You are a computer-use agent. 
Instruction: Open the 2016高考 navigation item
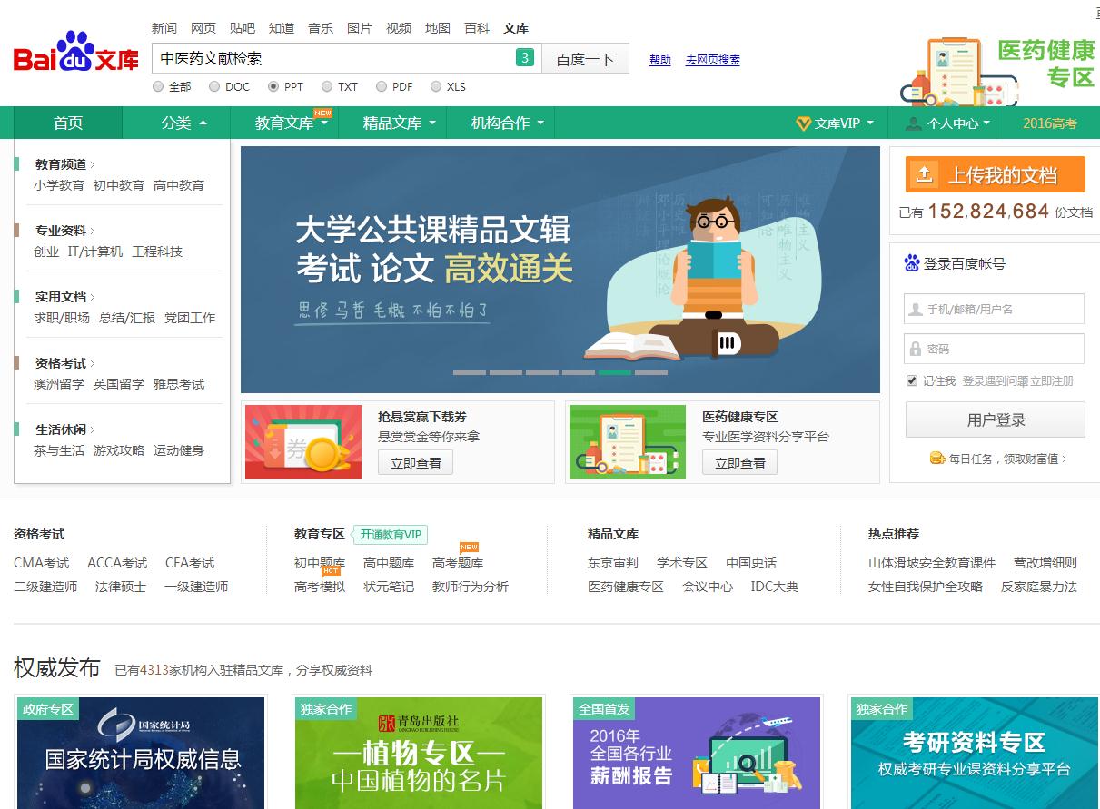(x=1049, y=123)
